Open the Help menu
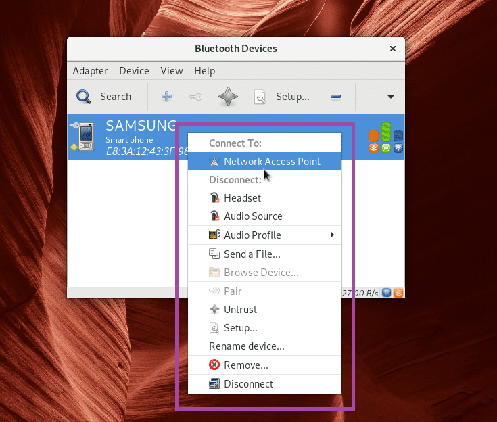This screenshot has height=422, width=497. point(205,71)
